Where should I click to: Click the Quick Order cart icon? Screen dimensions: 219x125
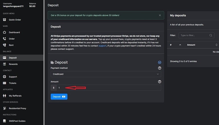(4, 20)
